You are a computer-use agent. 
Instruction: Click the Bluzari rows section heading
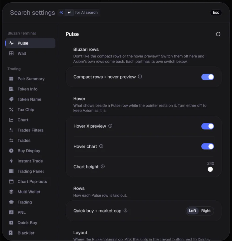tap(86, 49)
